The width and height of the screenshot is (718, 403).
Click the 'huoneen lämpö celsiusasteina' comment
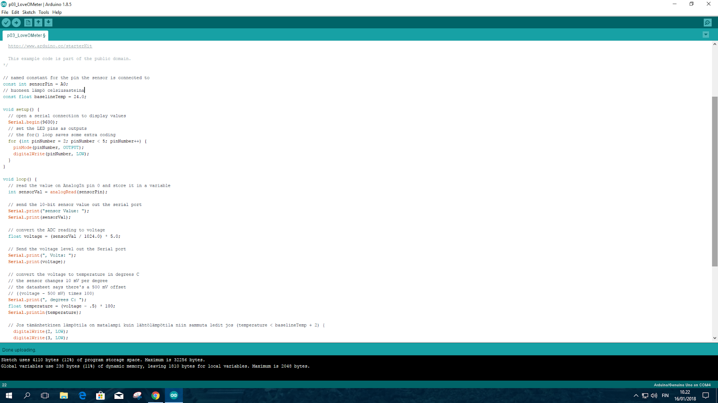pyautogui.click(x=44, y=90)
